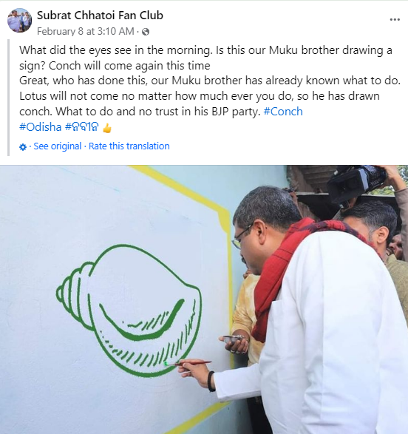The image size is (408, 434).
Task: Select See original to view untranslated post
Action: click(x=58, y=146)
